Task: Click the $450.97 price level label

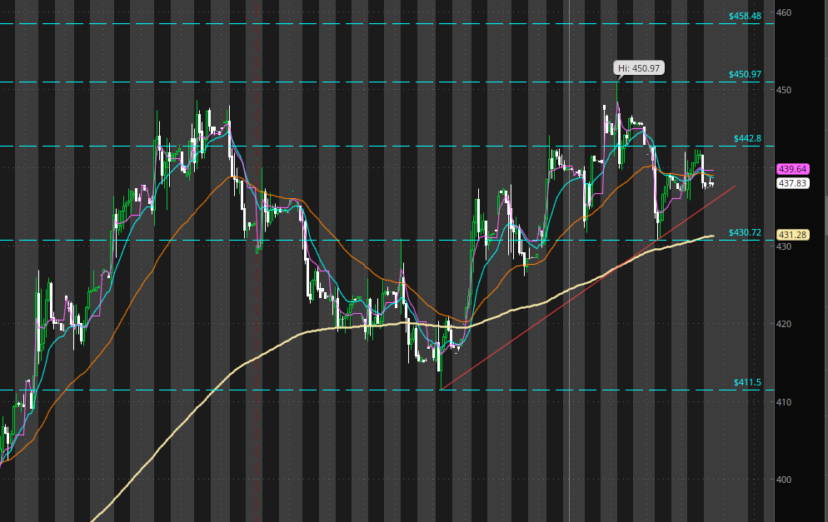Action: [x=745, y=74]
